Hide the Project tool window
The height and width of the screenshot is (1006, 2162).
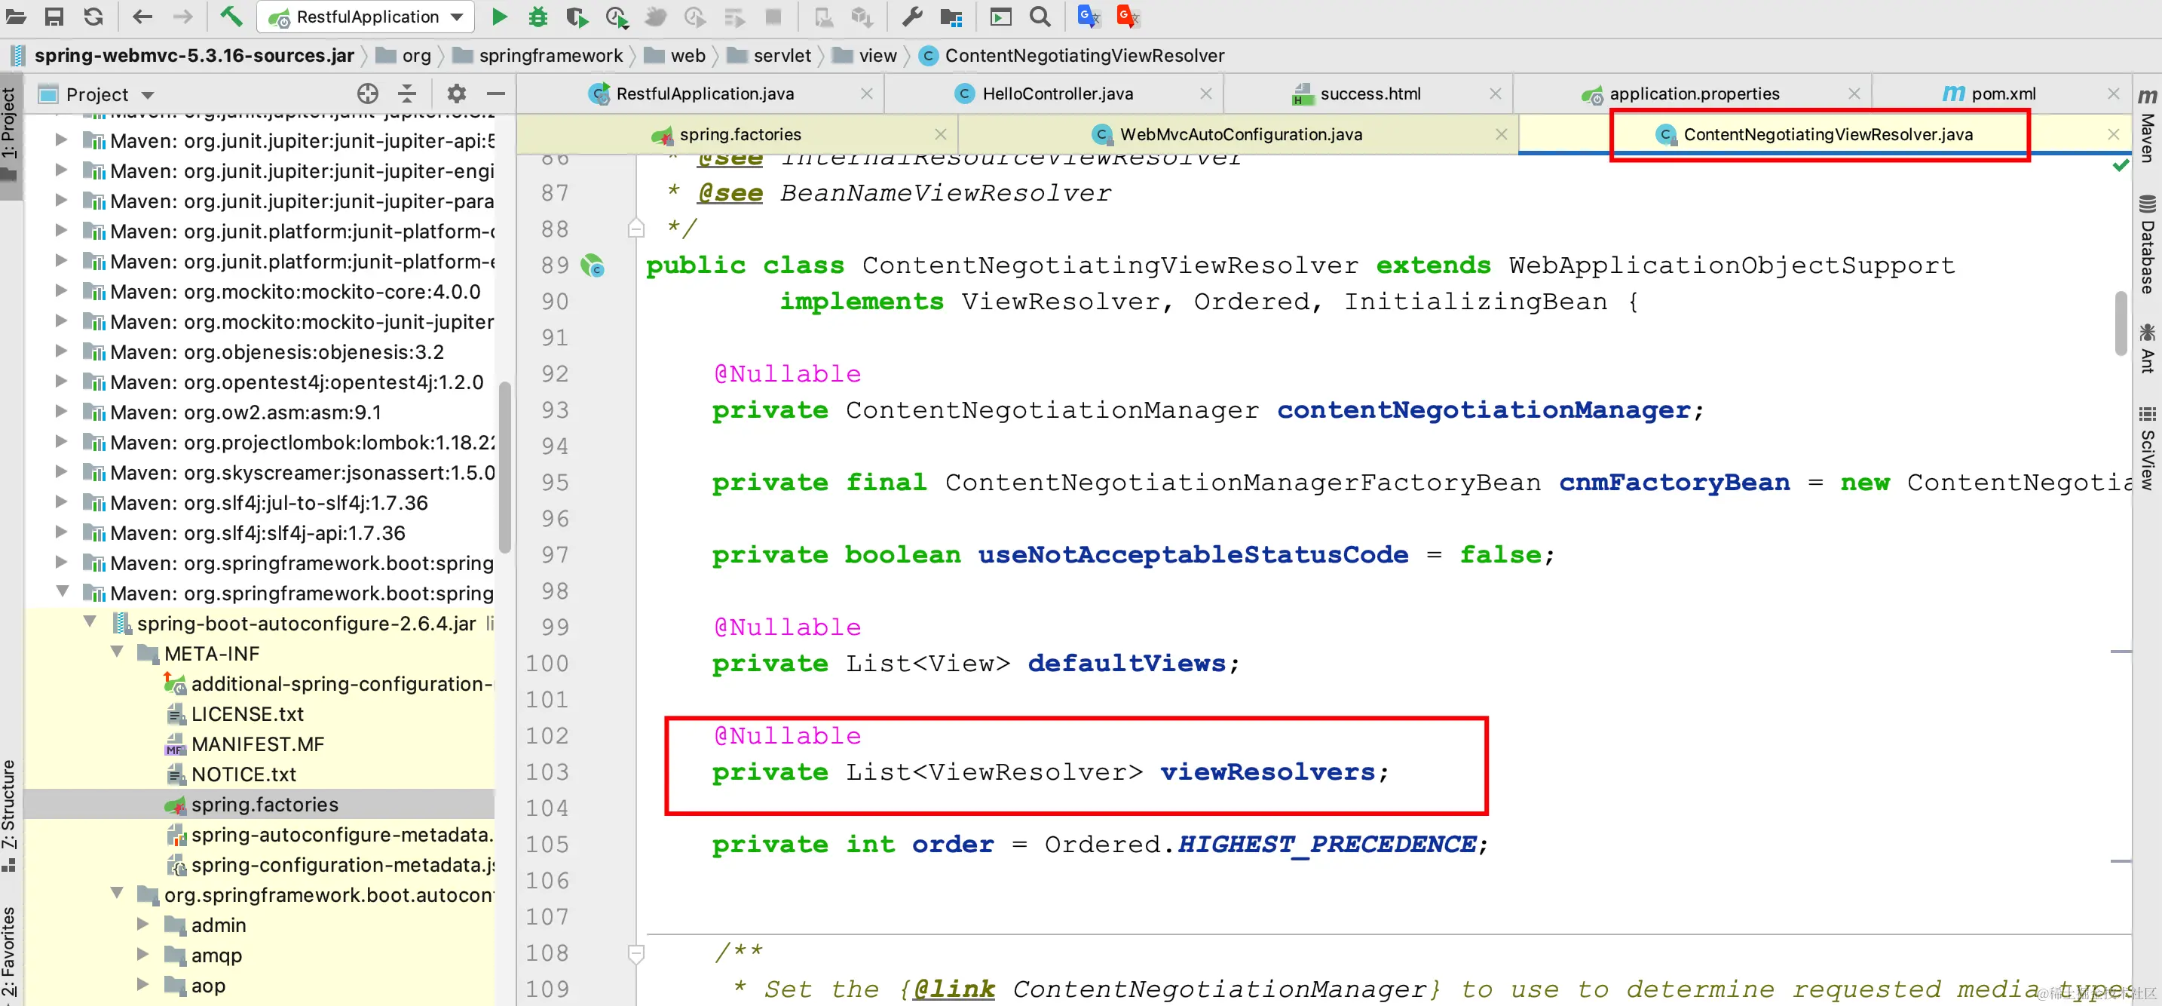tap(496, 94)
